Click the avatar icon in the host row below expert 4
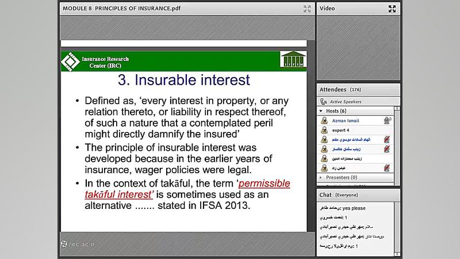 (x=324, y=139)
